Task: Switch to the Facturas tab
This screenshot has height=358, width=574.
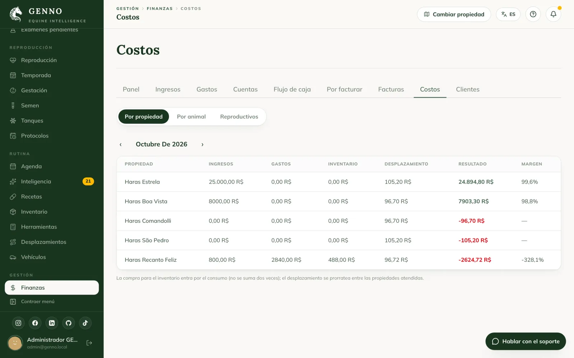Action: 391,89
